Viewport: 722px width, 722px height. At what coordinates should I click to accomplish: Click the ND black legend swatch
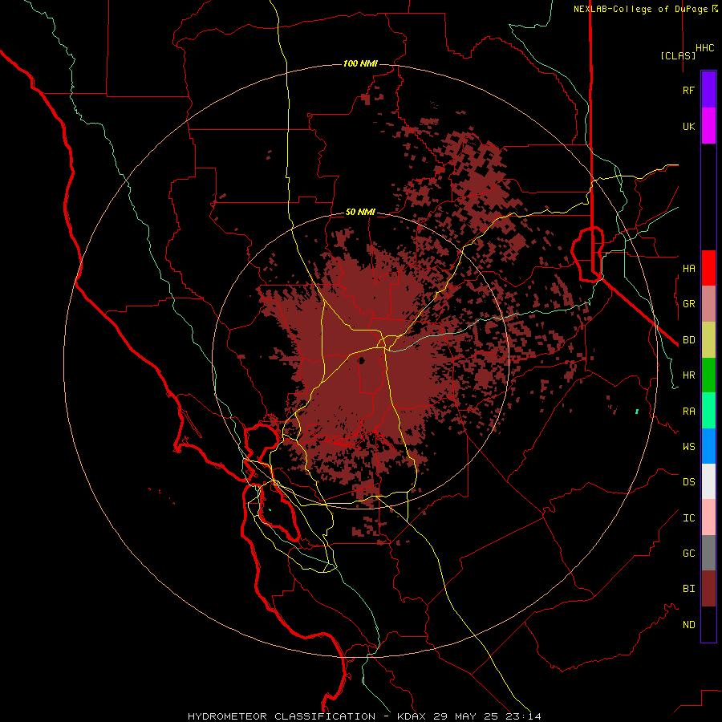pos(708,624)
